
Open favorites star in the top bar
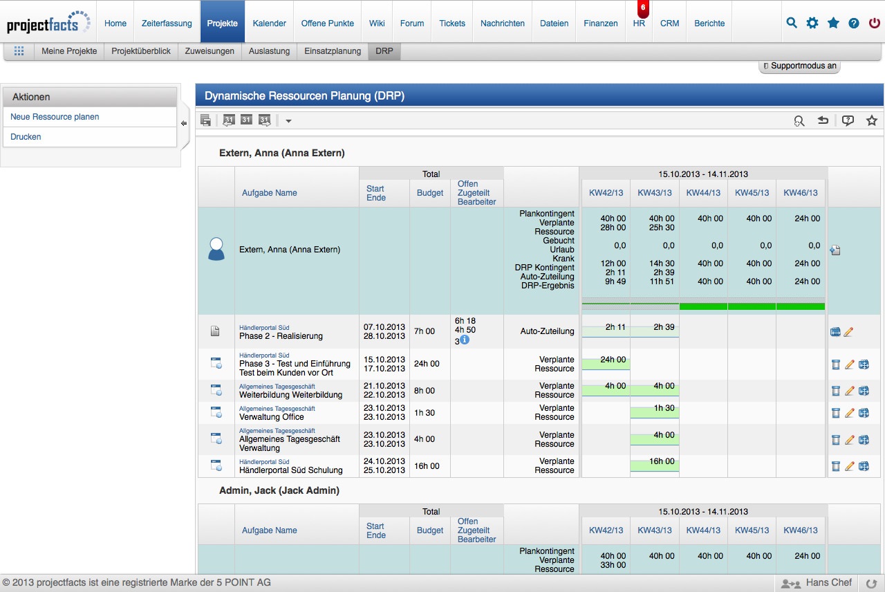click(x=833, y=23)
